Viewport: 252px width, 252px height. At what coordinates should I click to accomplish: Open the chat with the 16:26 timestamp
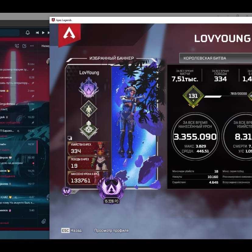[x=19, y=173]
